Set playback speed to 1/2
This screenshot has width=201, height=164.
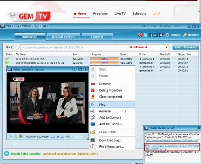[53, 137]
